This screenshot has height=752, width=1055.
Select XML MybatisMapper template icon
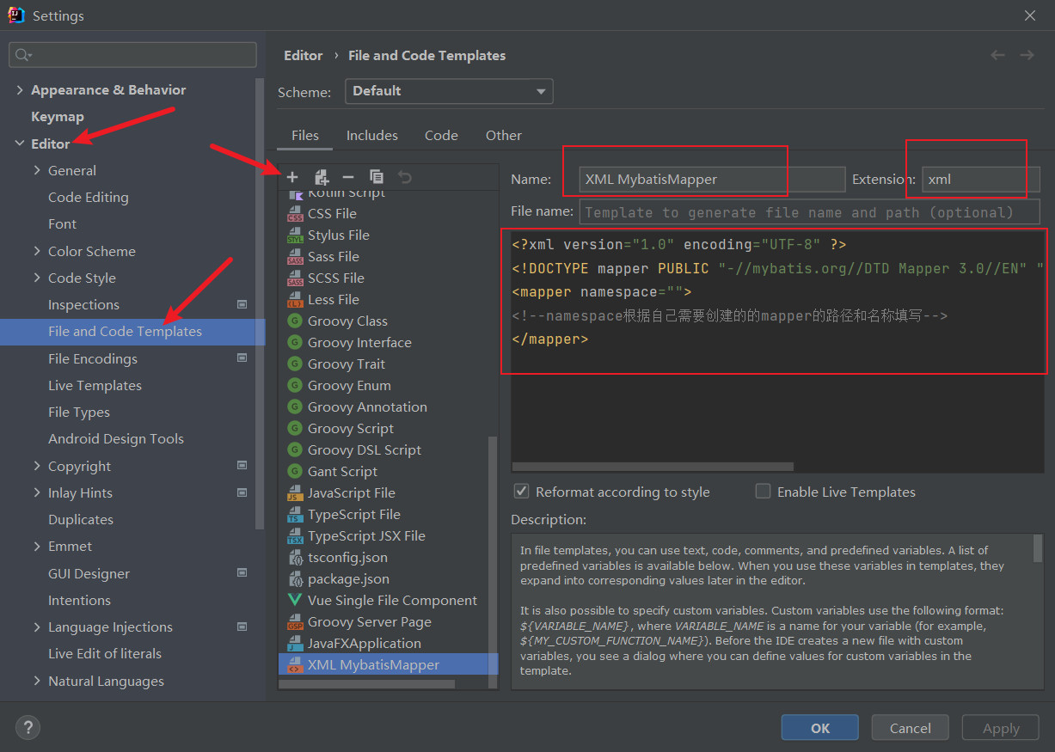[x=295, y=665]
